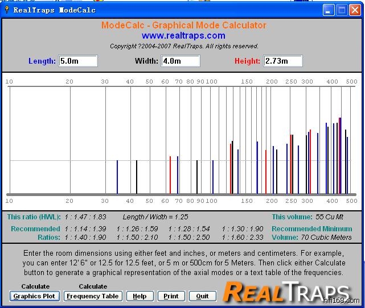Click the Length input field showing 5.0m
The image size is (365, 308).
pos(78,61)
